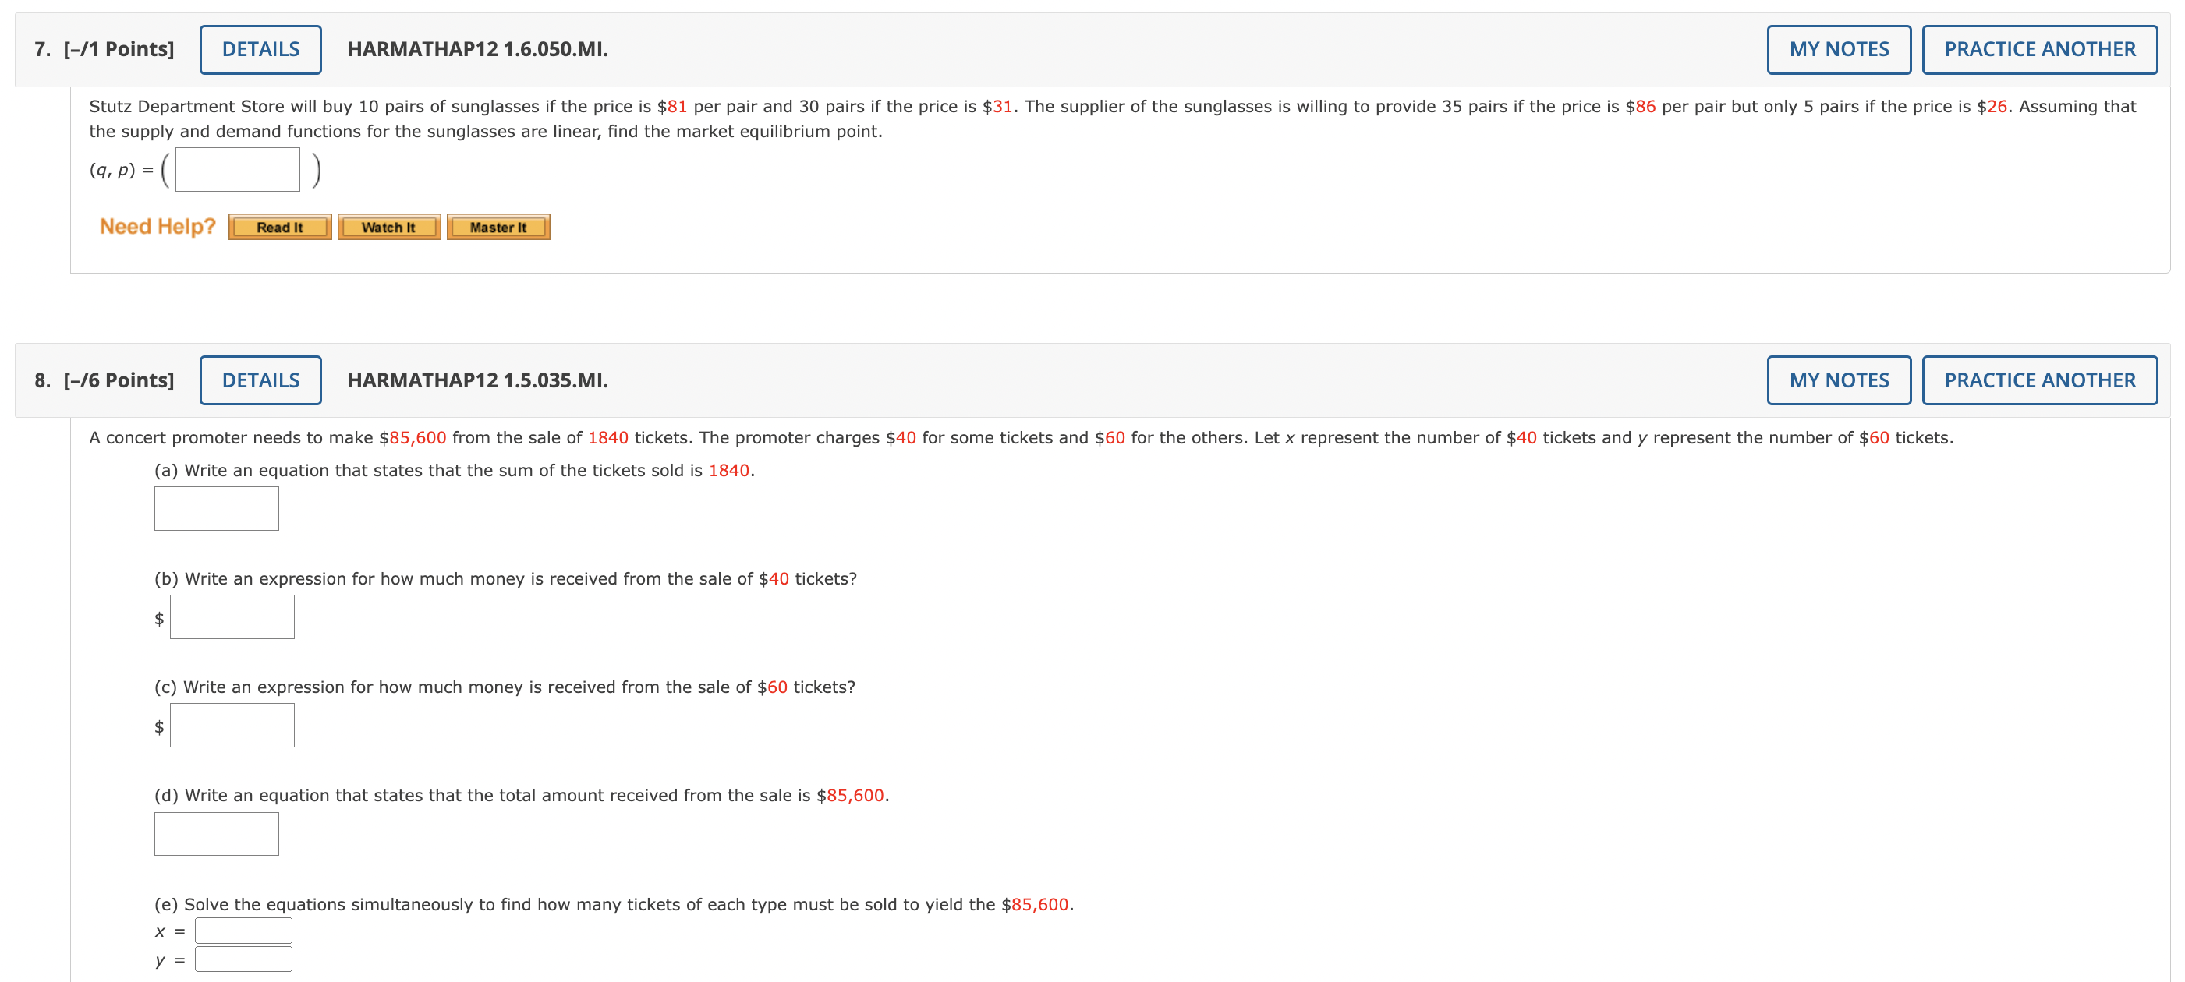
Task: Click PRACTICE ANOTHER for question 7
Action: tap(2040, 48)
